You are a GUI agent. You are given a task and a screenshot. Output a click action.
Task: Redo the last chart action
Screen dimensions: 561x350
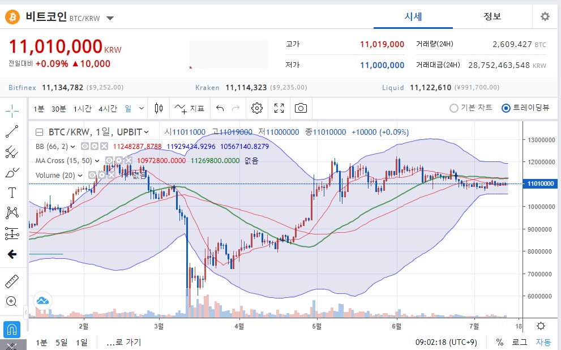(x=235, y=108)
